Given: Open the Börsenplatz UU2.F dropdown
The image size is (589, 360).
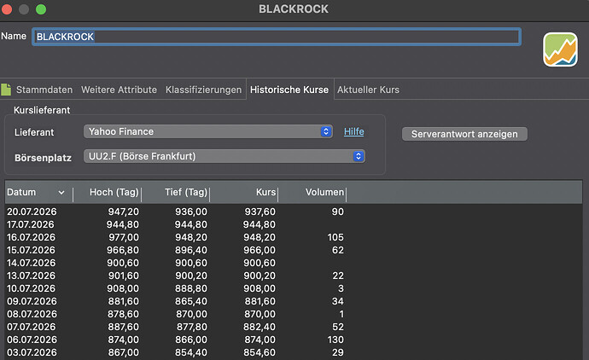Looking at the screenshot, I should coord(225,156).
